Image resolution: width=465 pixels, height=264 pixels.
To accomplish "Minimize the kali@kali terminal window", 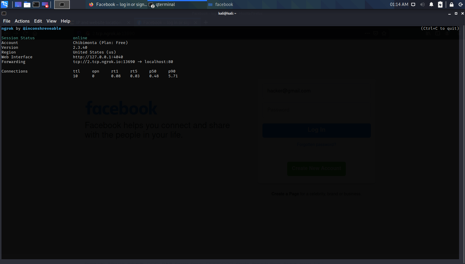I will pyautogui.click(x=450, y=13).
